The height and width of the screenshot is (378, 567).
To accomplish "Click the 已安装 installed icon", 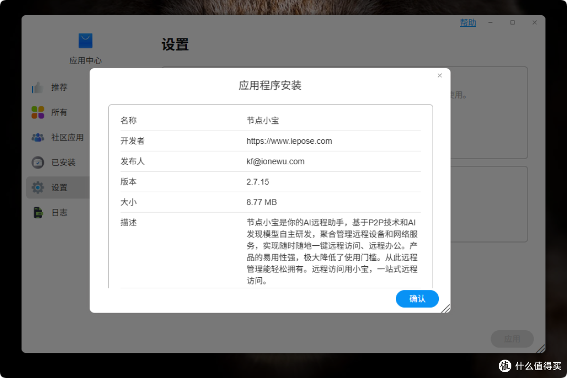I will click(38, 162).
